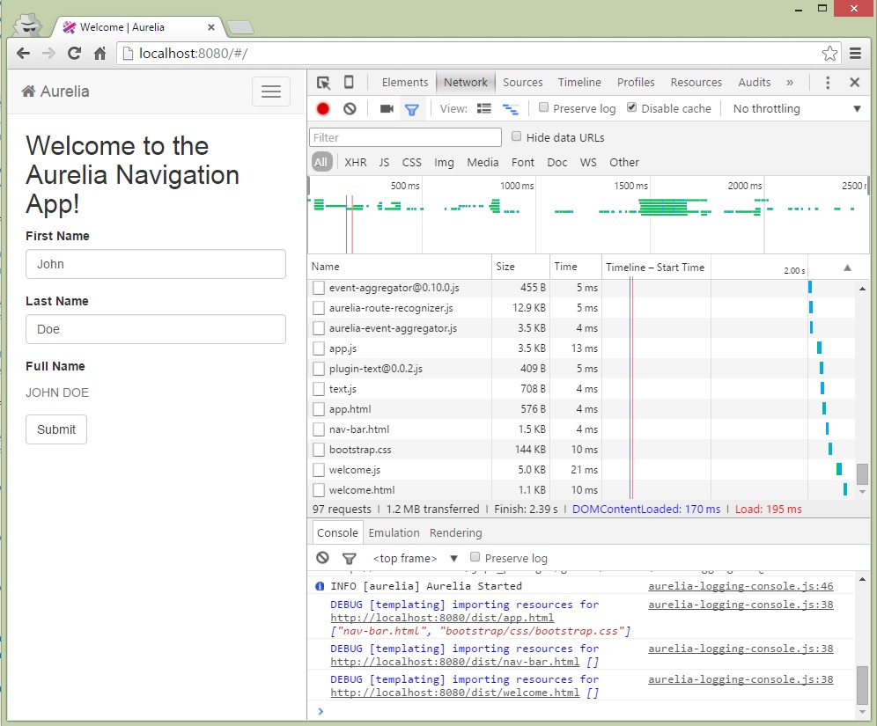Use large request rows view
Image resolution: width=877 pixels, height=726 pixels.
tap(484, 108)
